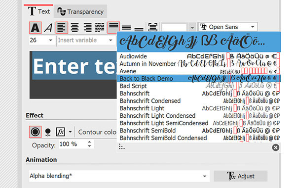Expand the font size 26 dropdown
The height and width of the screenshot is (188, 296).
point(50,40)
